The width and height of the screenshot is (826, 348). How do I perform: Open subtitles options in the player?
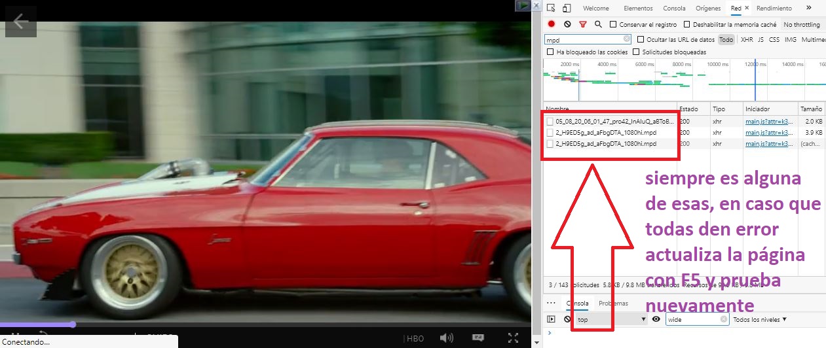click(478, 338)
